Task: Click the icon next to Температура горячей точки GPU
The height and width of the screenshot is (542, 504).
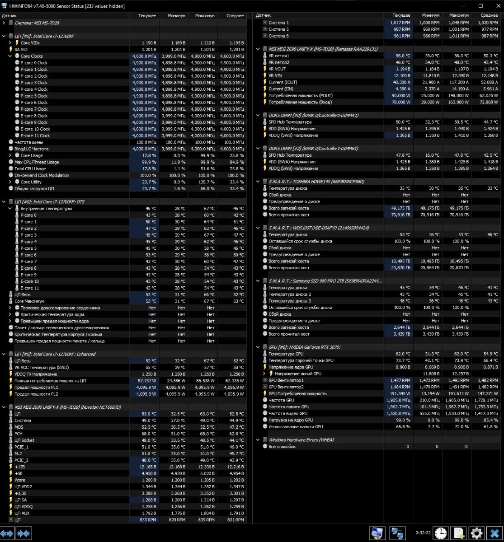Action: pos(265,360)
